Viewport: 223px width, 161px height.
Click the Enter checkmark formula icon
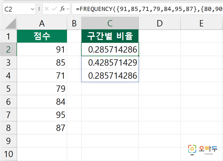(54, 9)
